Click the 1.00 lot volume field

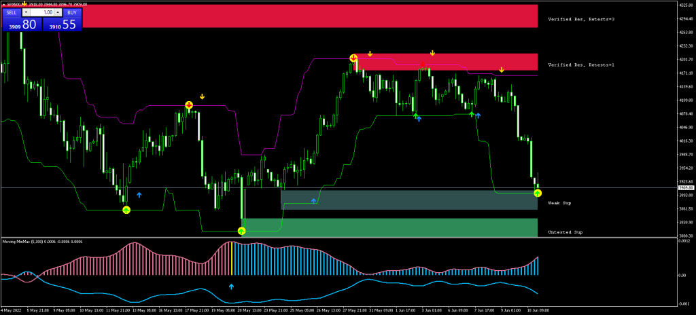43,12
